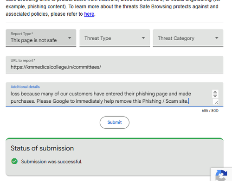Screen dimensions: 232x181
Task: Open the Report Type dropdown
Action: [41, 38]
